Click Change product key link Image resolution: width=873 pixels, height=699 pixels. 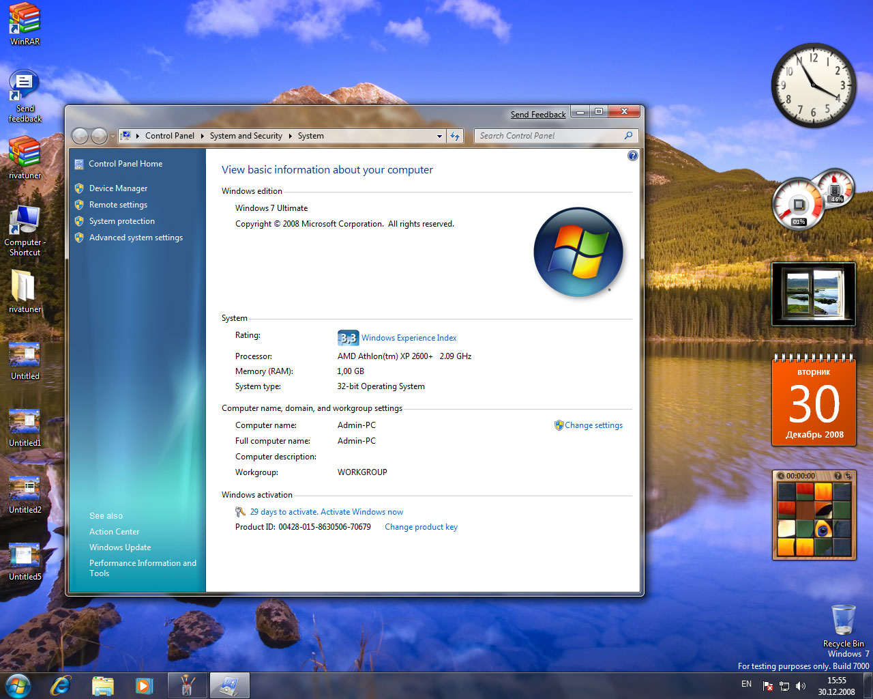[421, 527]
